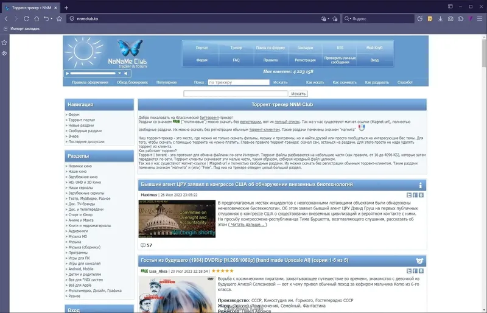Viewport: 487px width, 313px height.
Task: Close the Торрент-трекер NNM tab
Action: coord(55,8)
